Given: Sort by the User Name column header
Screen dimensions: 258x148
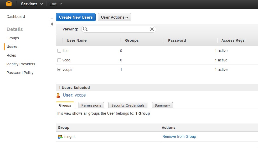Looking at the screenshot, I should 76,40.
